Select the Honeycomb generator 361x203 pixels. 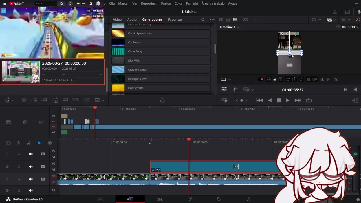point(161,88)
